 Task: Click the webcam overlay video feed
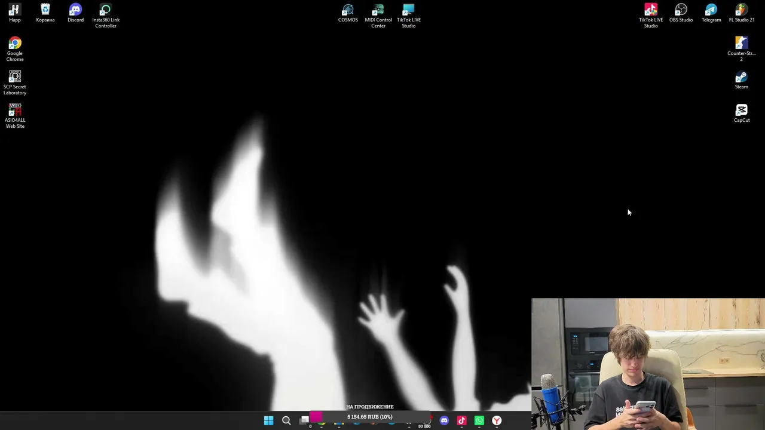[648, 364]
